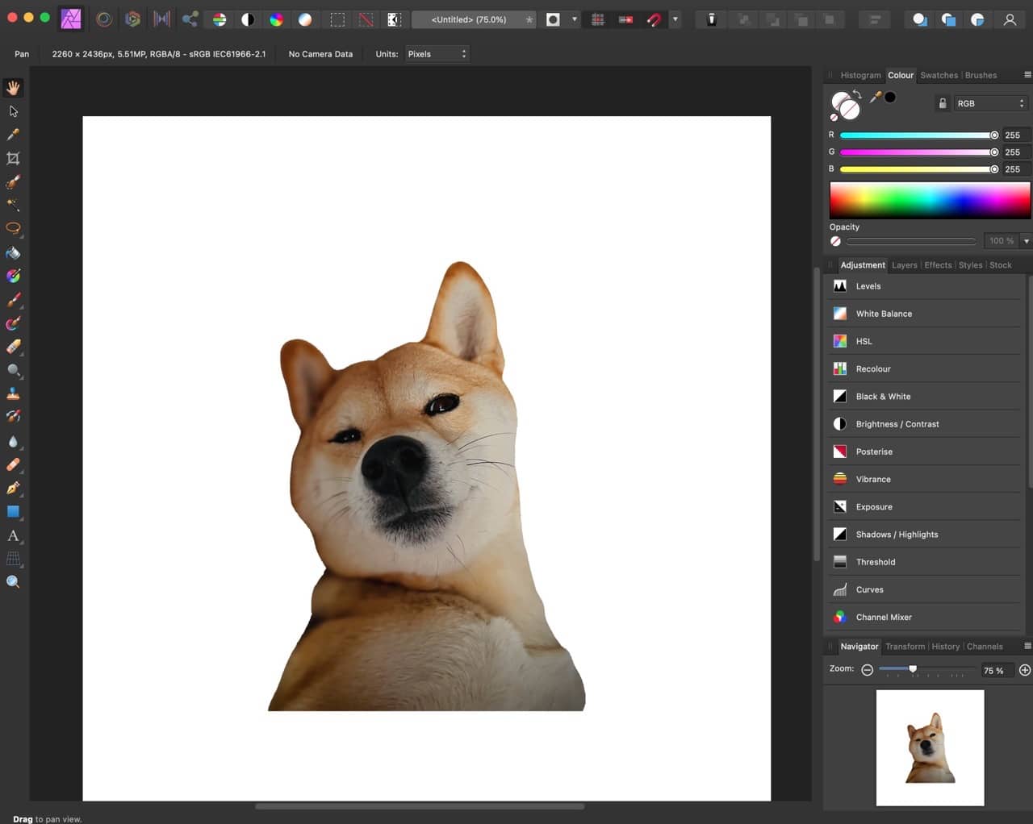
Task: Apply Auto Levels from toolbar
Action: (x=220, y=20)
